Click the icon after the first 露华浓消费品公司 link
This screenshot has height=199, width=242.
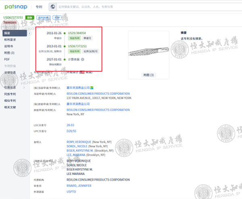pyautogui.click(x=92, y=88)
